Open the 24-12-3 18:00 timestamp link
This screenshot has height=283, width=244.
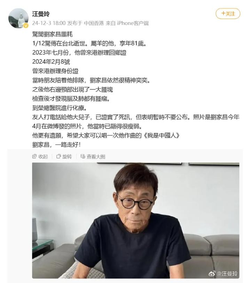49,23
